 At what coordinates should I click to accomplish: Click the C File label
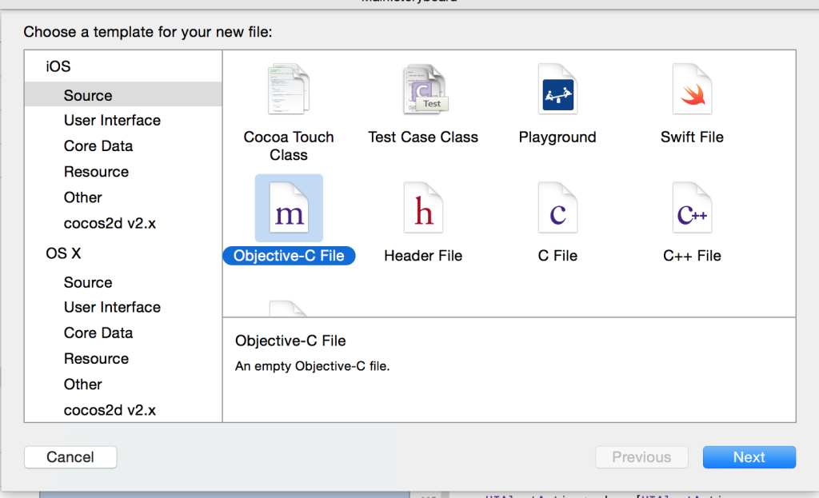(557, 255)
